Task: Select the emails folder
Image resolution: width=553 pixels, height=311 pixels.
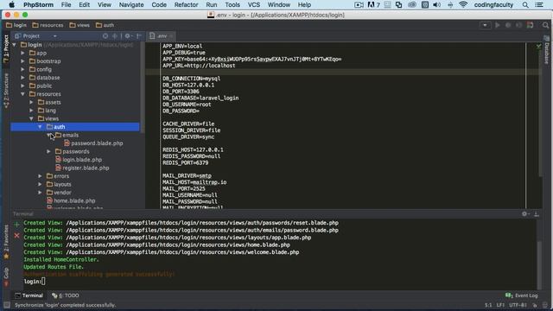Action: click(x=67, y=135)
